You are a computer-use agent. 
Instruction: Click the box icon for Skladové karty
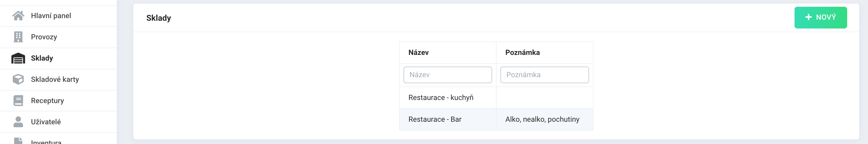point(18,79)
